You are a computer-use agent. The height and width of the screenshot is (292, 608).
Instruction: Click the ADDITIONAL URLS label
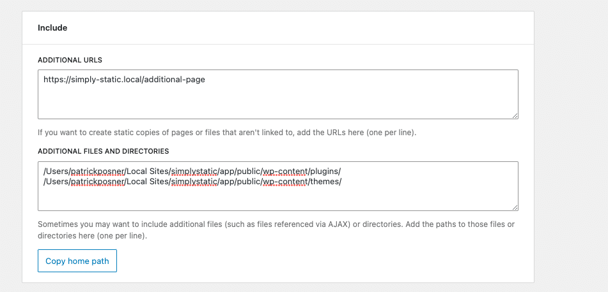point(70,60)
